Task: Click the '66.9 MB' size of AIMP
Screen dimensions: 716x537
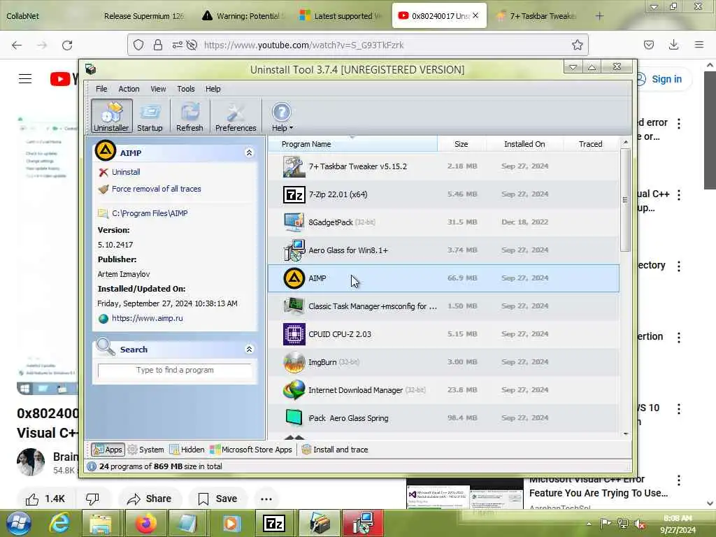Action: coord(462,278)
